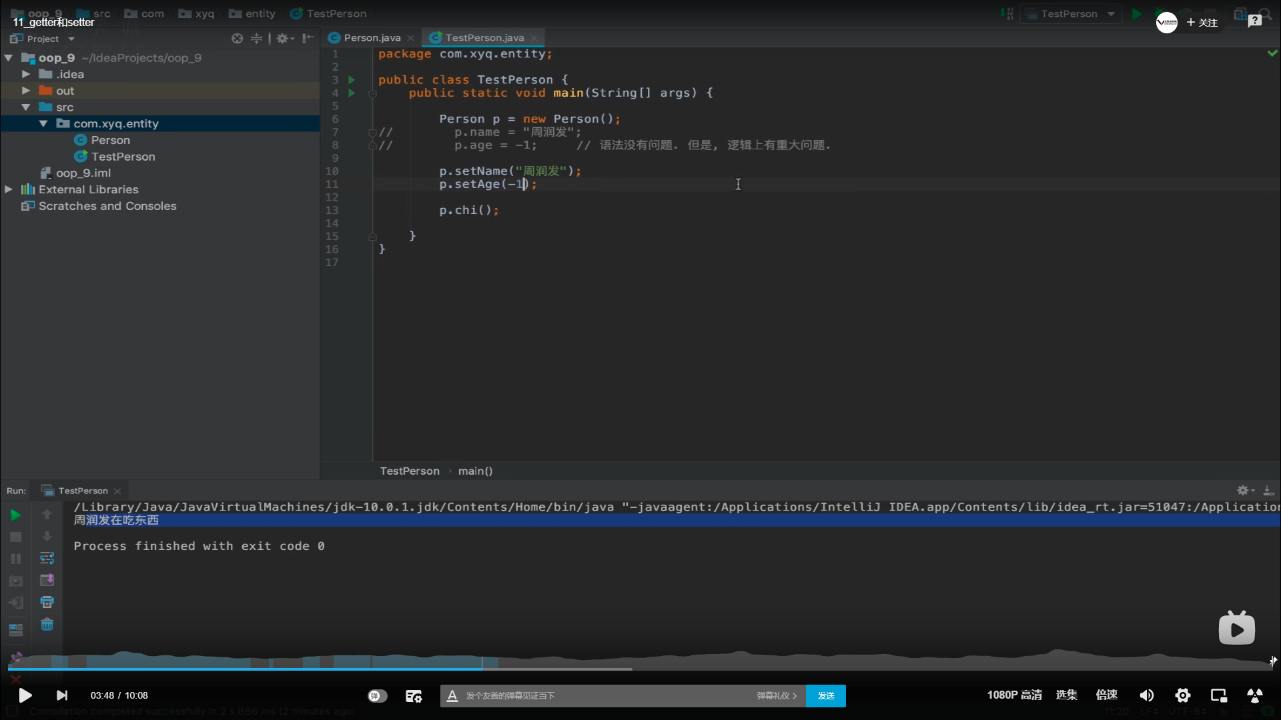Click the green rerun icon in Run panel
Screen dimensions: 1281x720
pos(15,515)
